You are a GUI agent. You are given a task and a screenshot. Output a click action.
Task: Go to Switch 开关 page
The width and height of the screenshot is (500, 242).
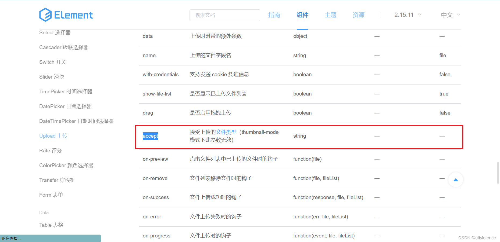pyautogui.click(x=53, y=62)
